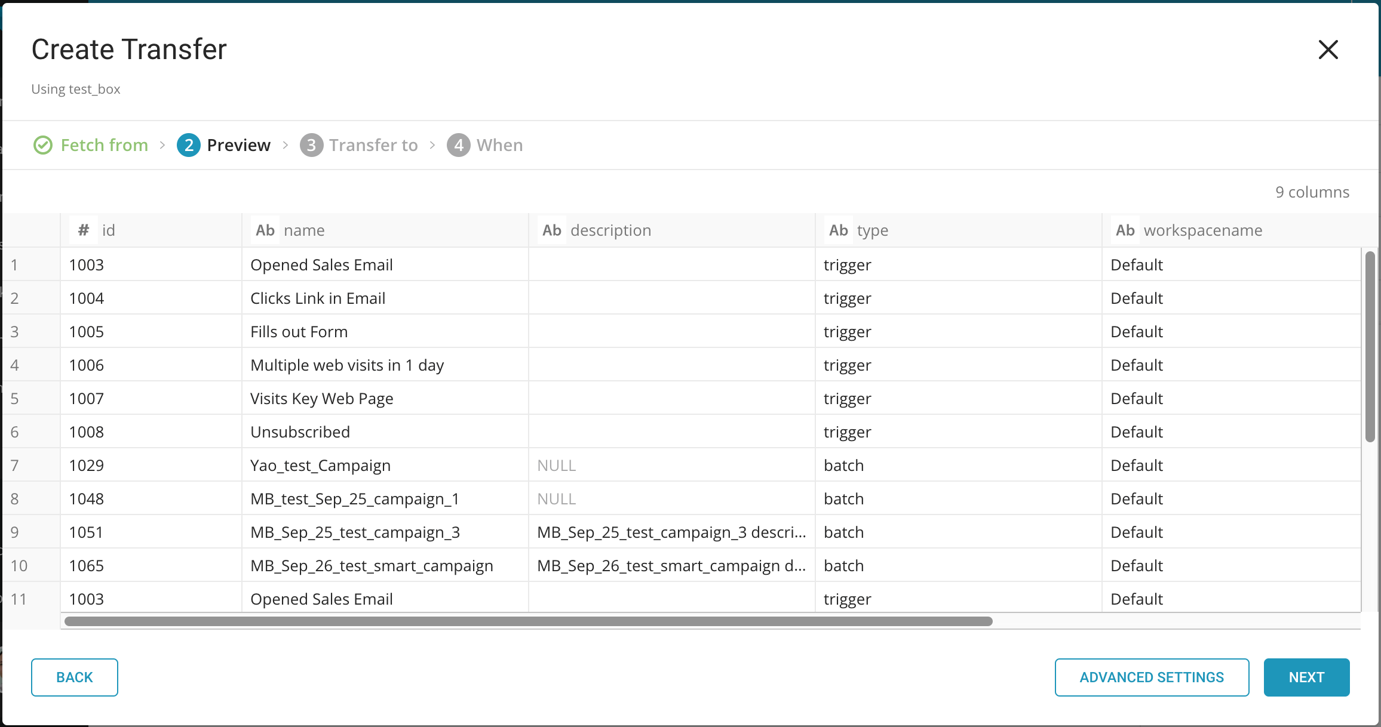The image size is (1381, 727).
Task: Click the step 4 When circle icon
Action: pyautogui.click(x=459, y=145)
